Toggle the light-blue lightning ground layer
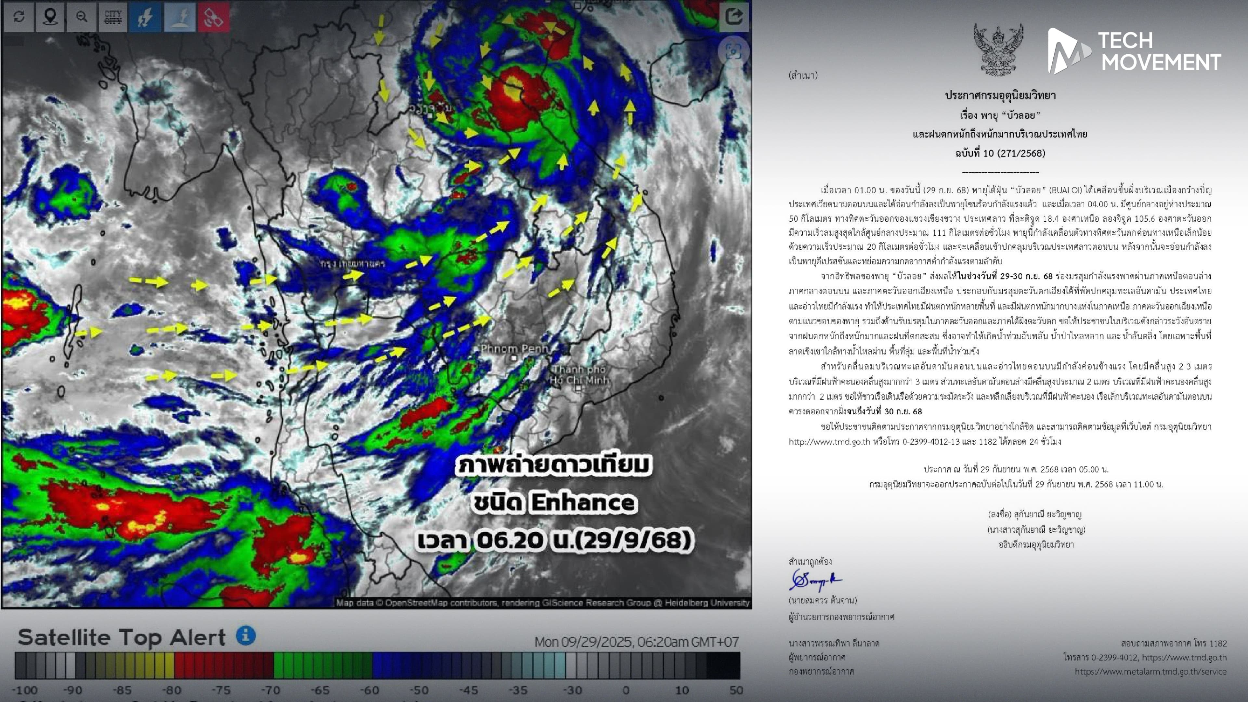The image size is (1248, 702). pos(179,17)
